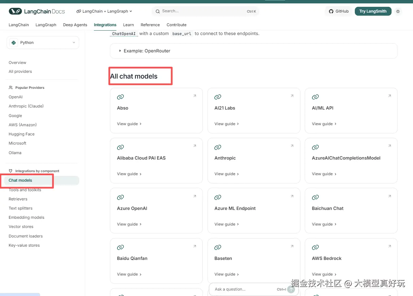Select Embedding models in the sidebar
The height and width of the screenshot is (296, 413).
click(27, 217)
